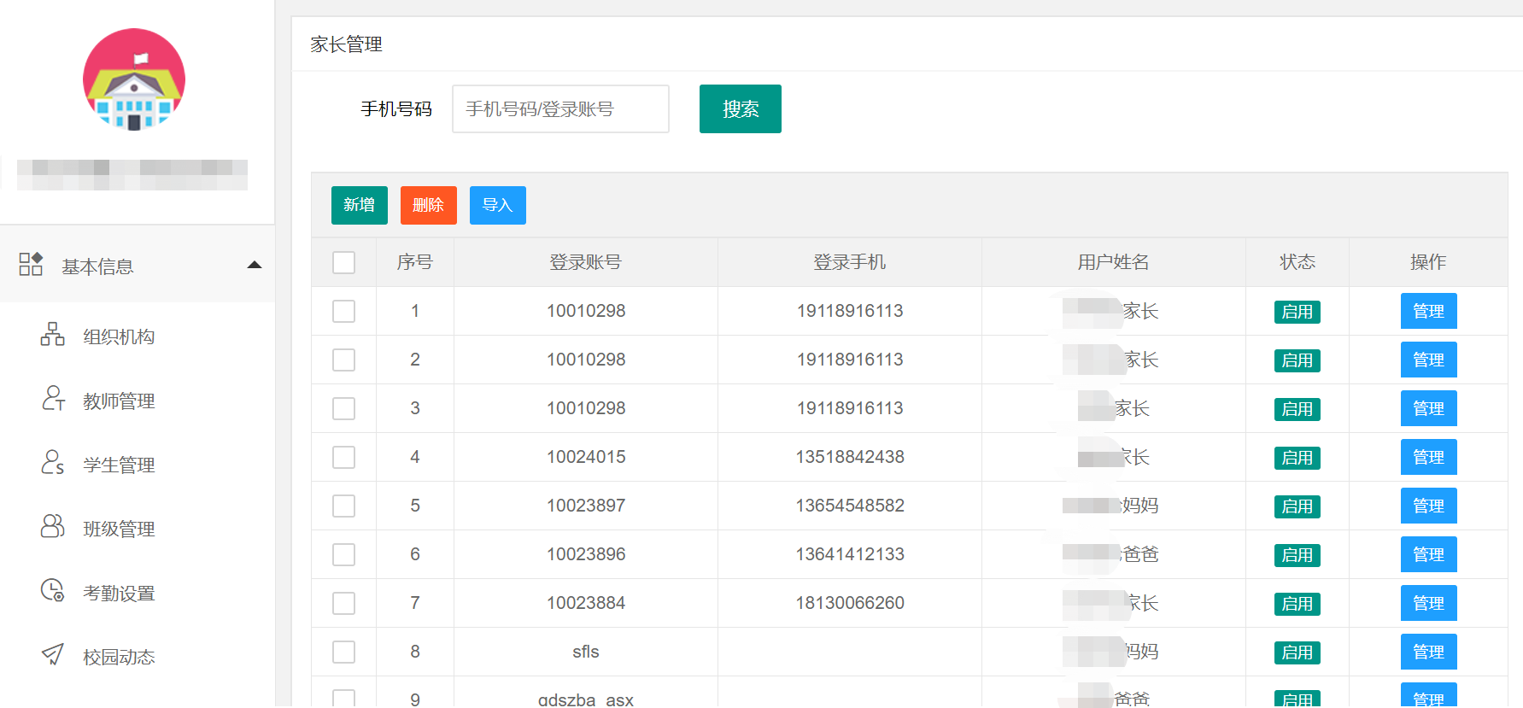Click the school building avatar logo
Screen dimensions: 1523x708
point(134,79)
